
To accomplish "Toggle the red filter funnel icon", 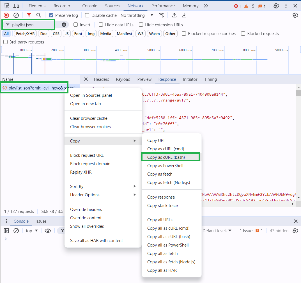I will 29,15.
